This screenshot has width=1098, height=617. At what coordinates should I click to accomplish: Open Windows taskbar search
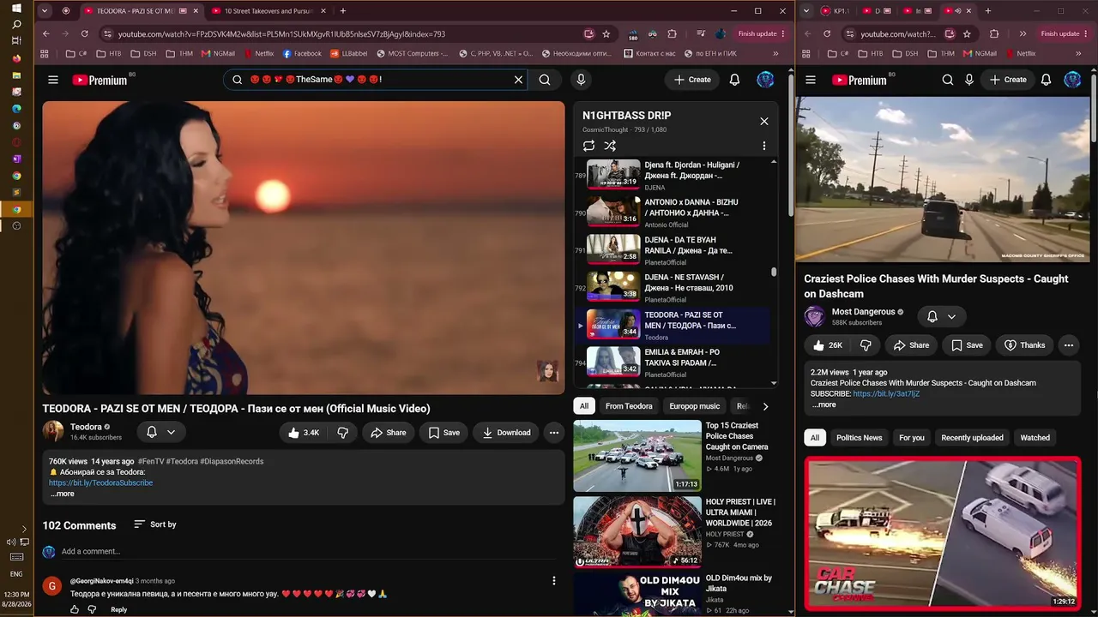(16, 25)
